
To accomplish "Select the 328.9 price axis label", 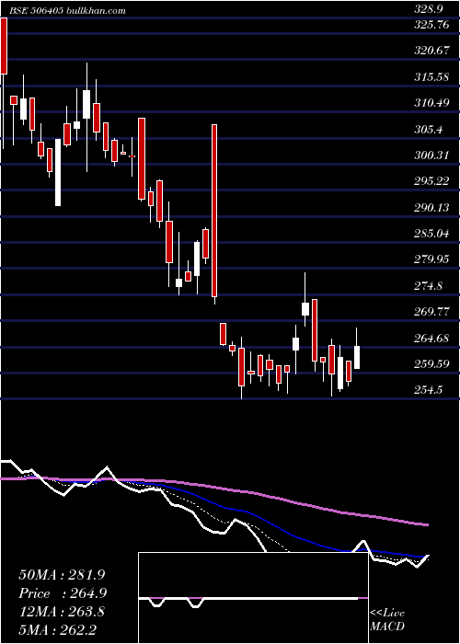I will (x=429, y=10).
